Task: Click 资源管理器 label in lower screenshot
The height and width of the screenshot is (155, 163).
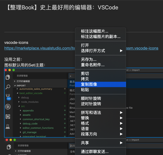Action: point(23,146)
